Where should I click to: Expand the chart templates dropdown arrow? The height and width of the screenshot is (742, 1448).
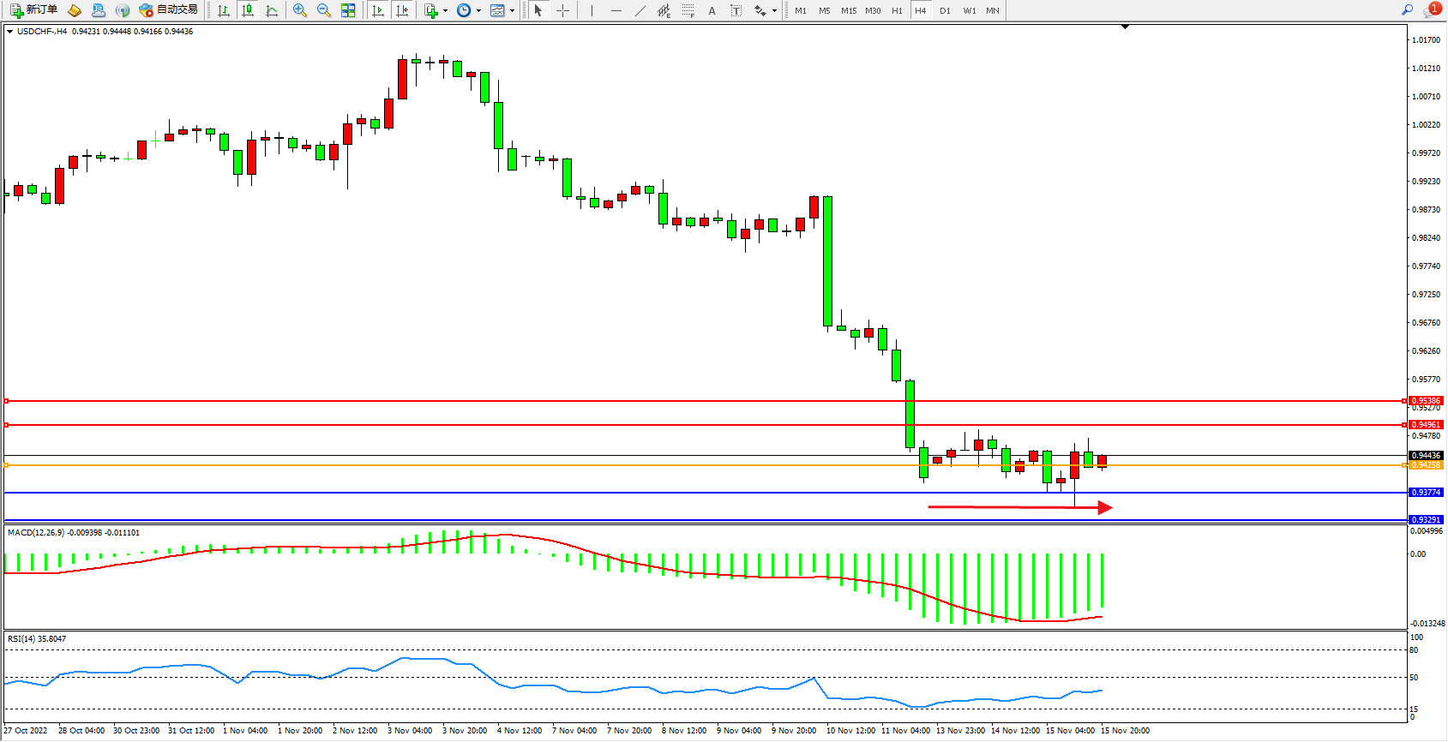[512, 11]
